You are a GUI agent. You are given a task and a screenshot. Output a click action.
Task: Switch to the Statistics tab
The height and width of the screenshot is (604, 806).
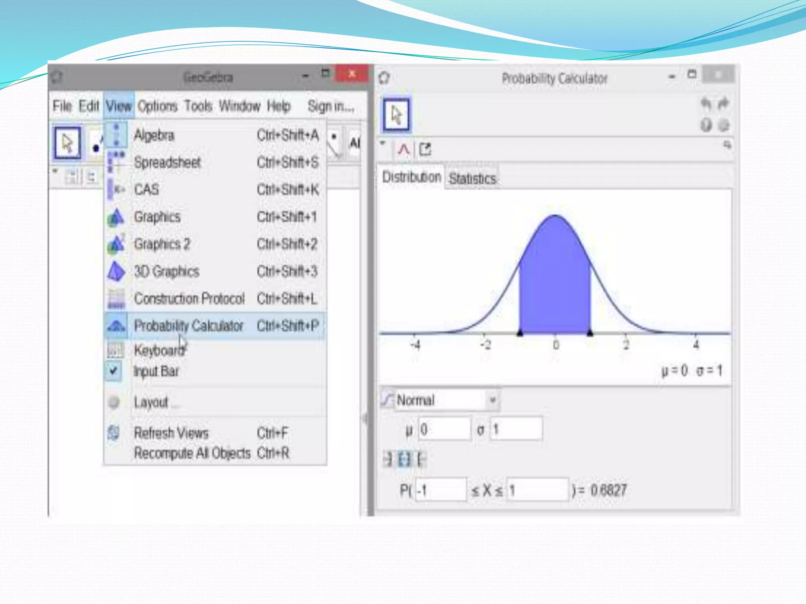pyautogui.click(x=472, y=179)
